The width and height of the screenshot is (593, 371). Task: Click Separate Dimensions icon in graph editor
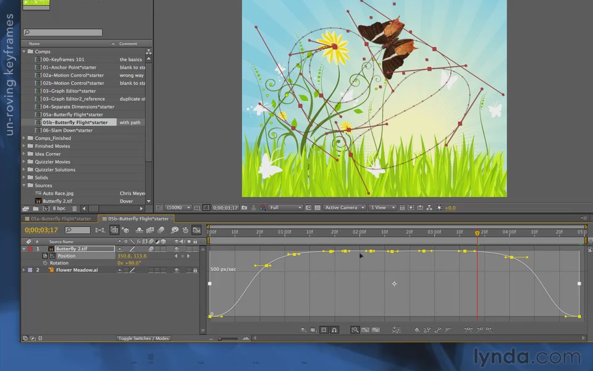(x=396, y=330)
